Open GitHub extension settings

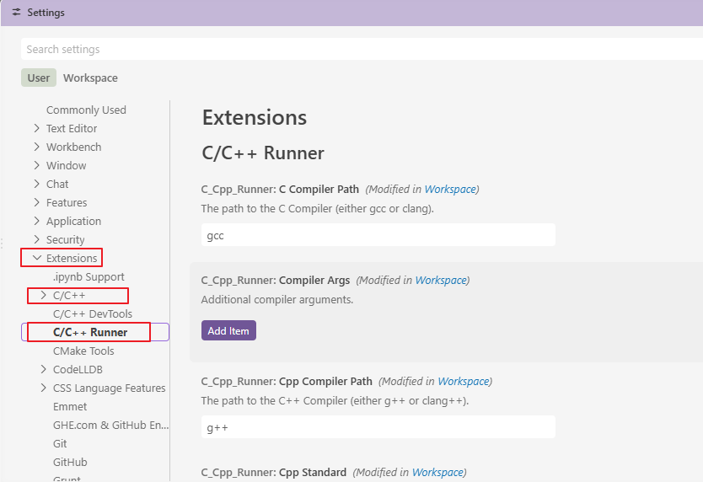(70, 463)
